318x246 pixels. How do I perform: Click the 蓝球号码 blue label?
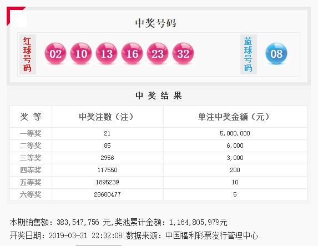[x=249, y=54]
